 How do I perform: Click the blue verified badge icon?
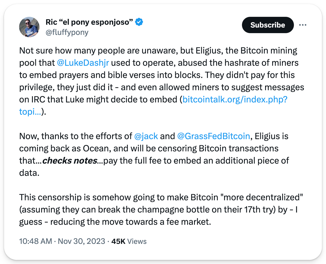point(139,22)
